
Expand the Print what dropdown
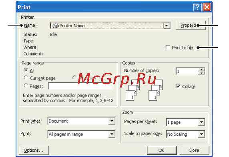[112, 121]
